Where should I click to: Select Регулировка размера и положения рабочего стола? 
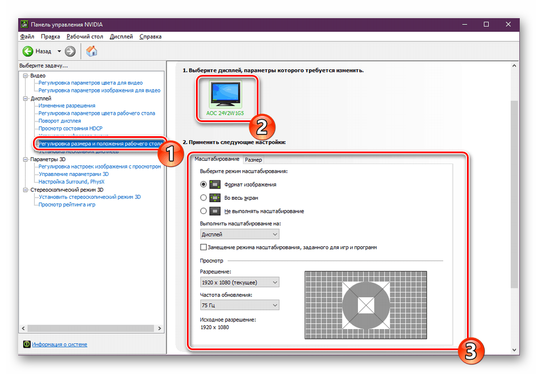point(100,144)
